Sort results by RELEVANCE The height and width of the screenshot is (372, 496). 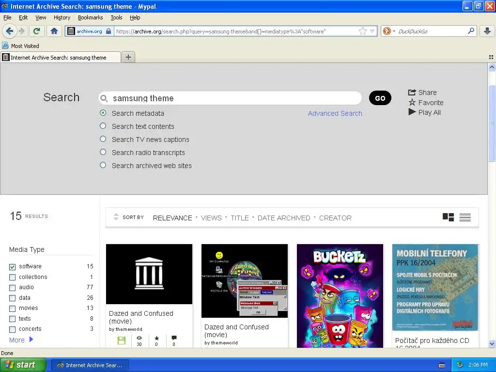tap(172, 218)
